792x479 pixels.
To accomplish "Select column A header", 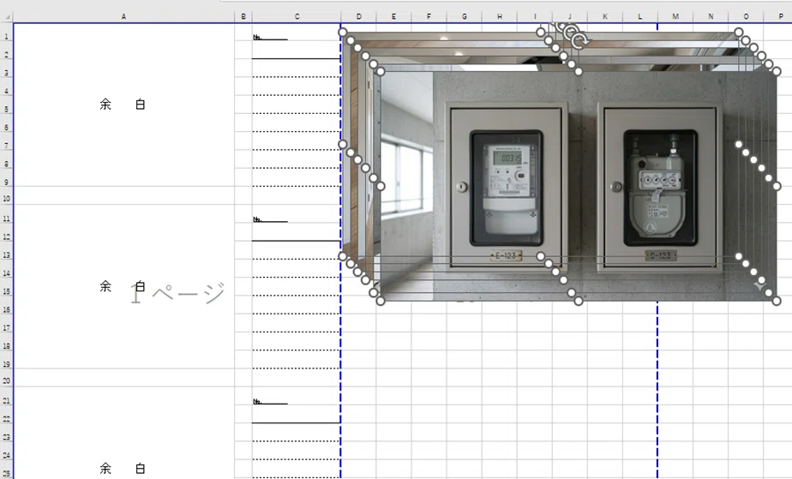I will 123,16.
